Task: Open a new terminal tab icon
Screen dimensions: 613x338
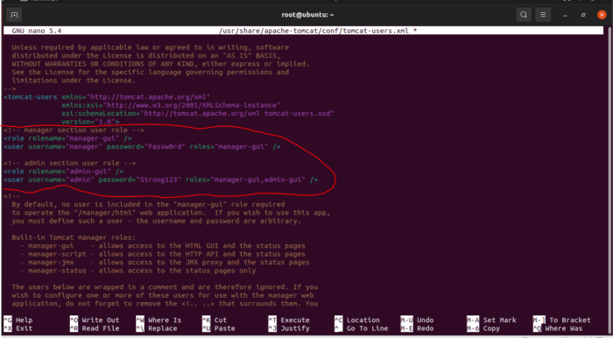Action: [15, 15]
